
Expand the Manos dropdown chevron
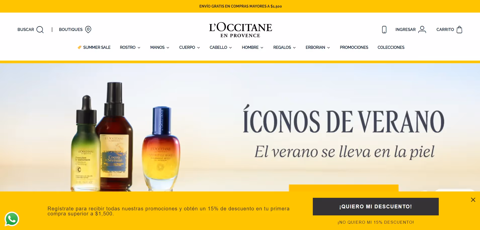pos(168,48)
